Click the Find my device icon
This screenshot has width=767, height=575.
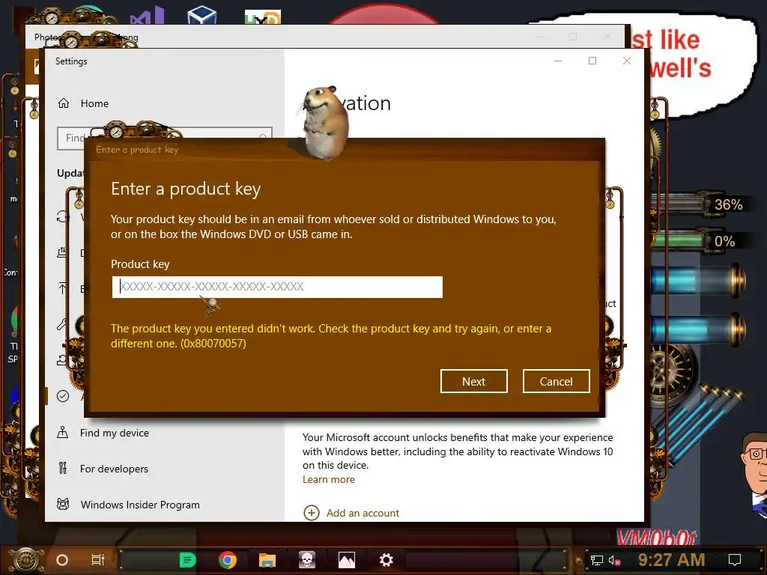pos(63,433)
